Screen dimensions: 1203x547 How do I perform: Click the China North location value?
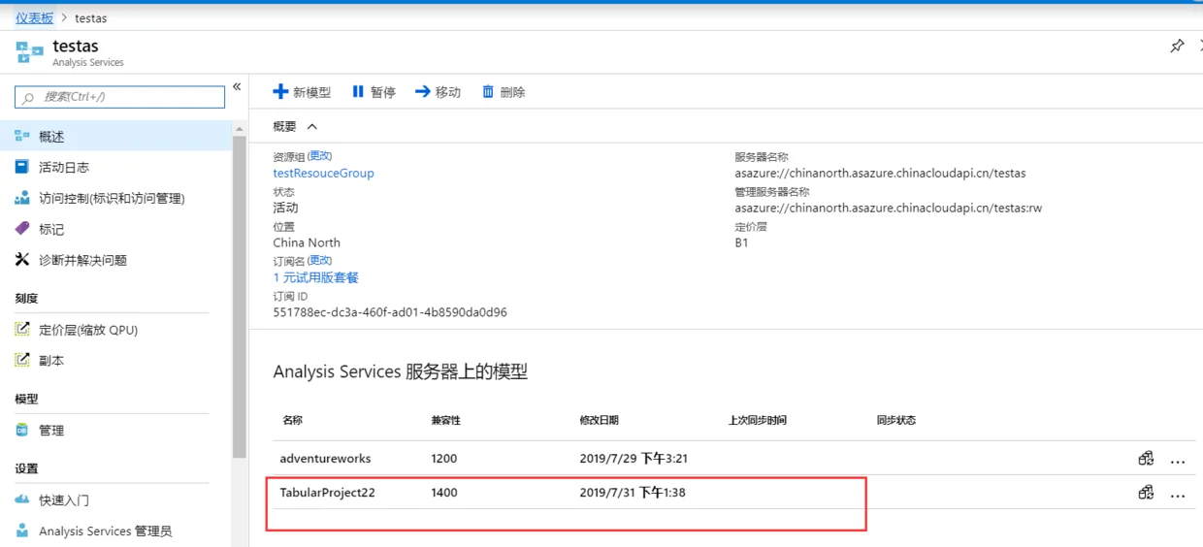click(x=307, y=242)
